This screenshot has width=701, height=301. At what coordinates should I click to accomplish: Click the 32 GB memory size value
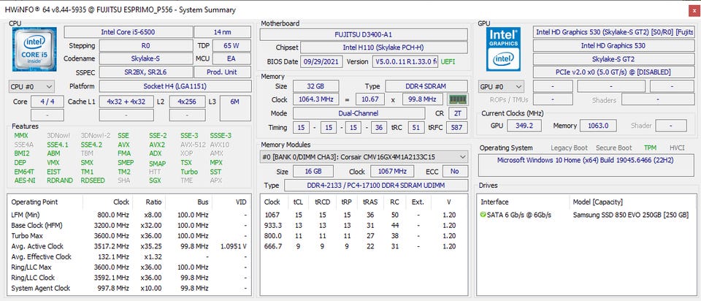pos(315,86)
